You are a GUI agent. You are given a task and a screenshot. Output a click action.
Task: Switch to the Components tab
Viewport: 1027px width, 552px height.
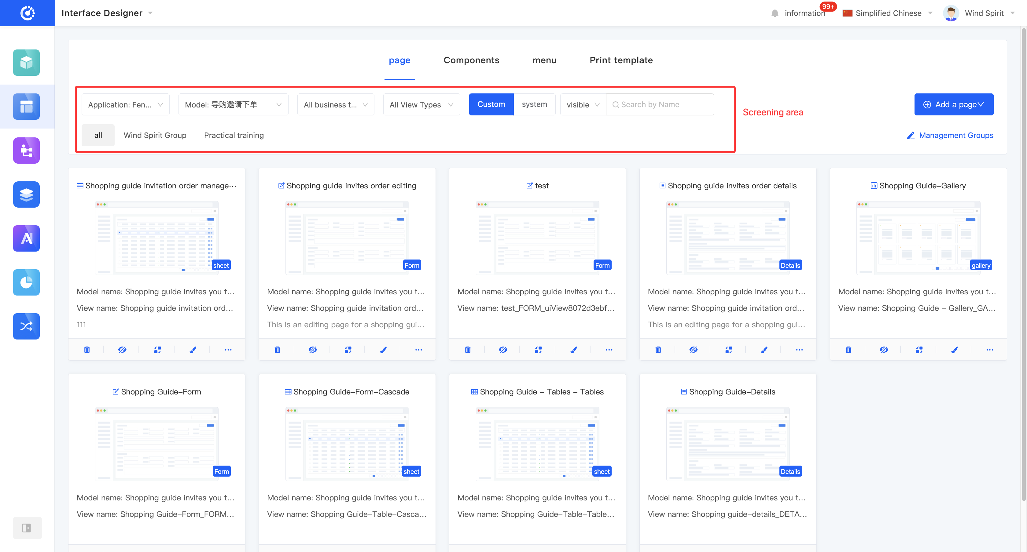471,60
